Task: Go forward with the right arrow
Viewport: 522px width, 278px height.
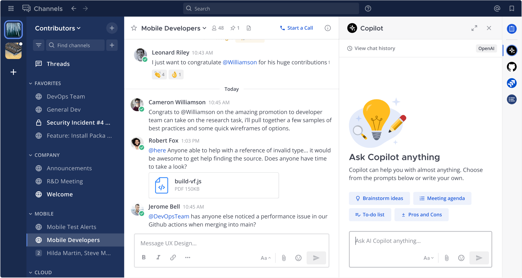Action: pyautogui.click(x=85, y=9)
